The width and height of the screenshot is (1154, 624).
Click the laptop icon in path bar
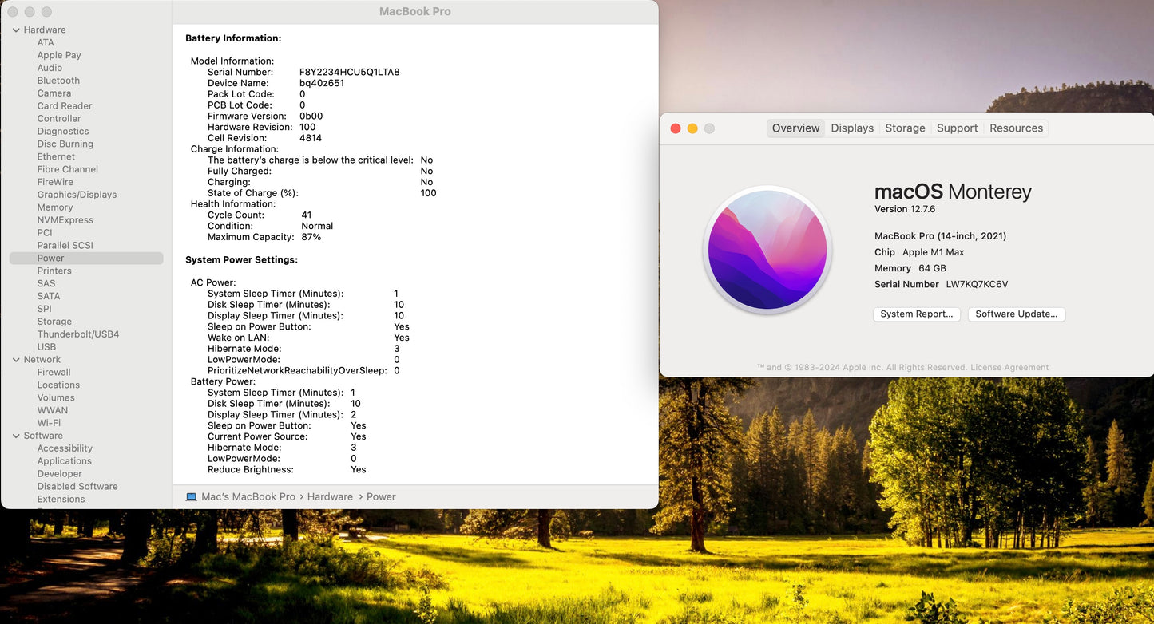coord(191,496)
